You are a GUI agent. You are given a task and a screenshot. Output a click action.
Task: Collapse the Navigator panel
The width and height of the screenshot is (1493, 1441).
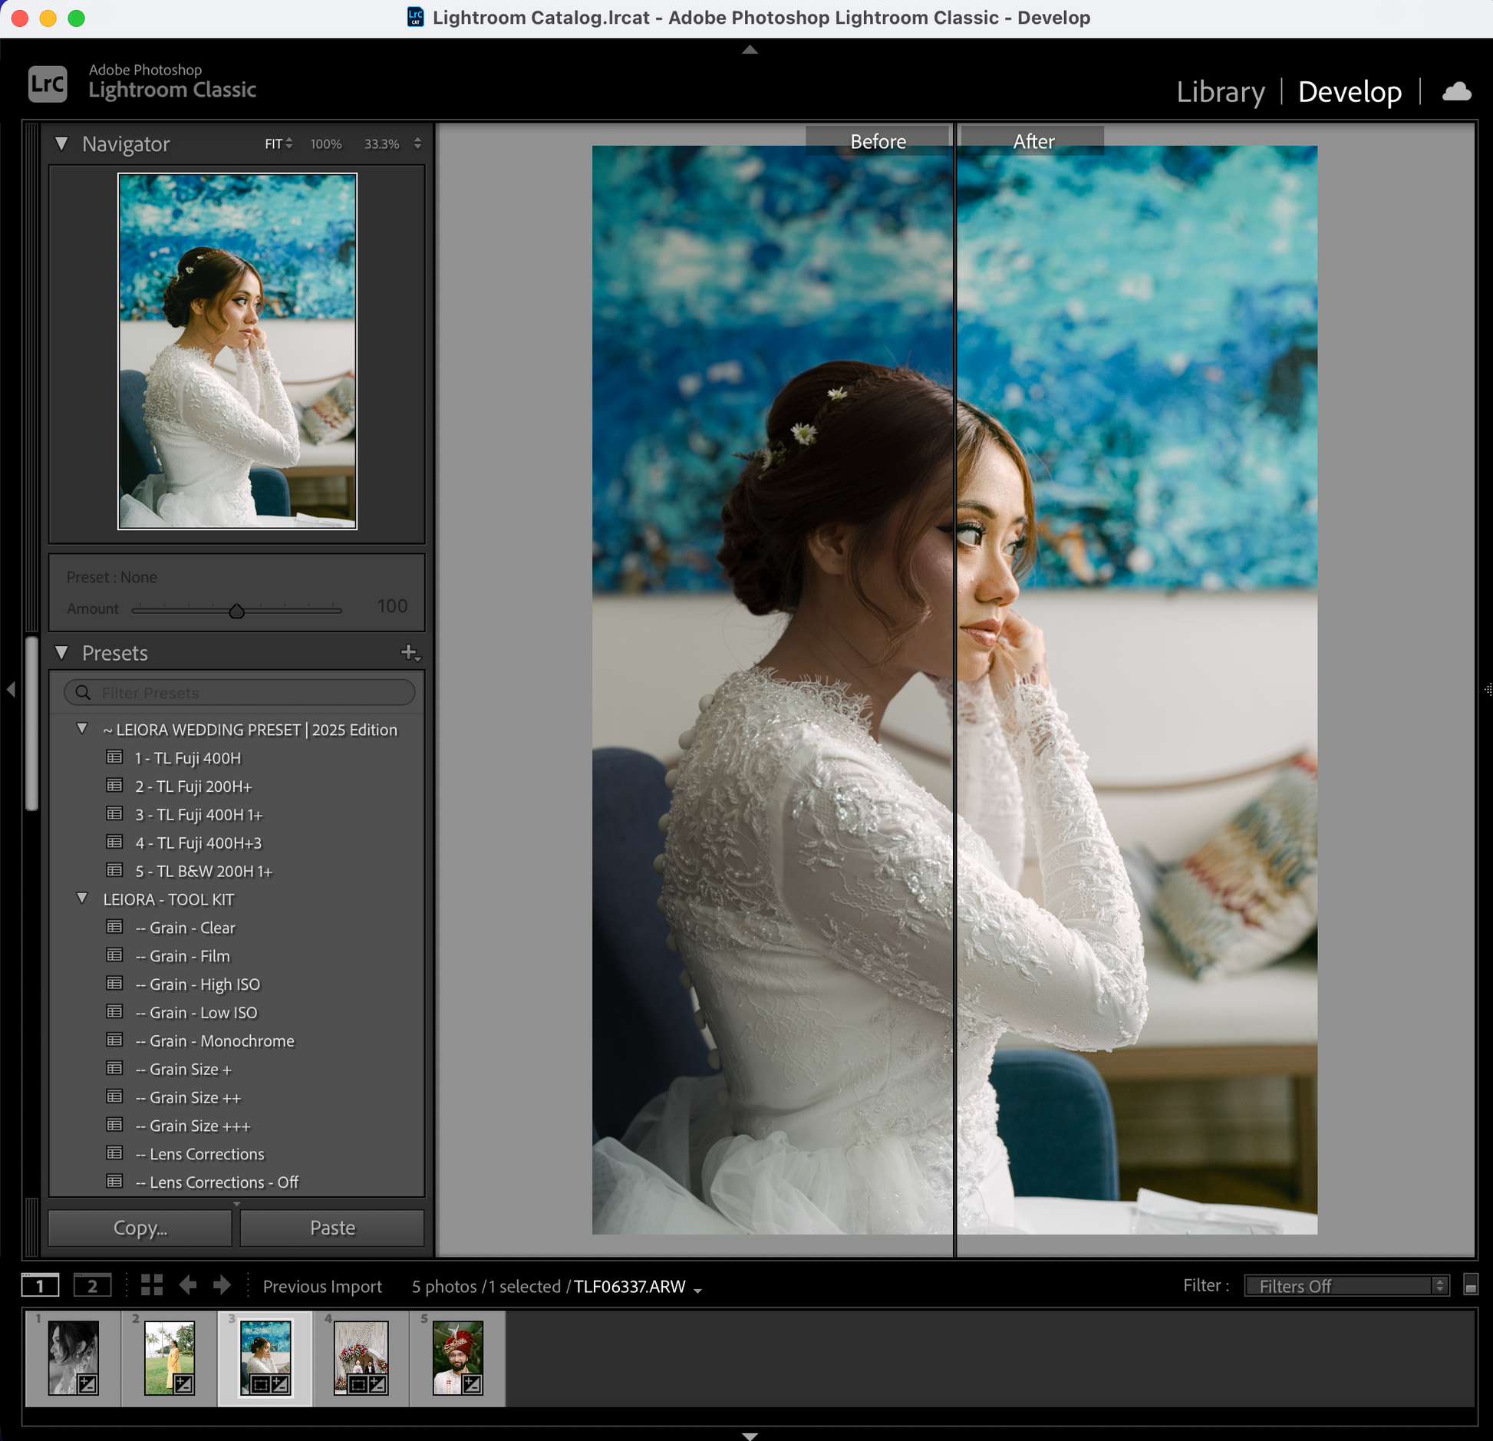point(62,143)
